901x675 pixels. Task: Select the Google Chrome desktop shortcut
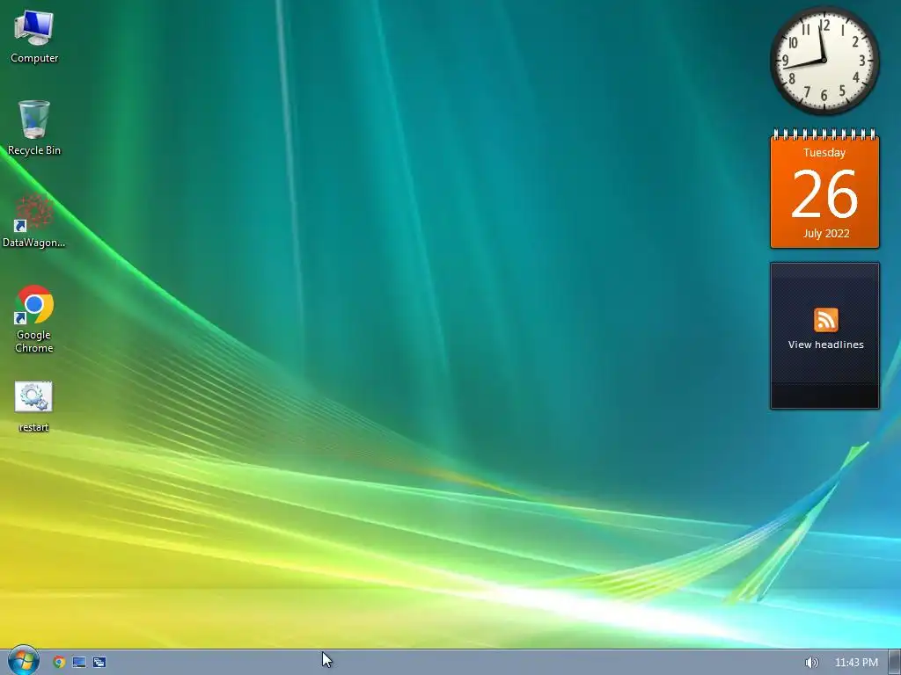coord(34,318)
